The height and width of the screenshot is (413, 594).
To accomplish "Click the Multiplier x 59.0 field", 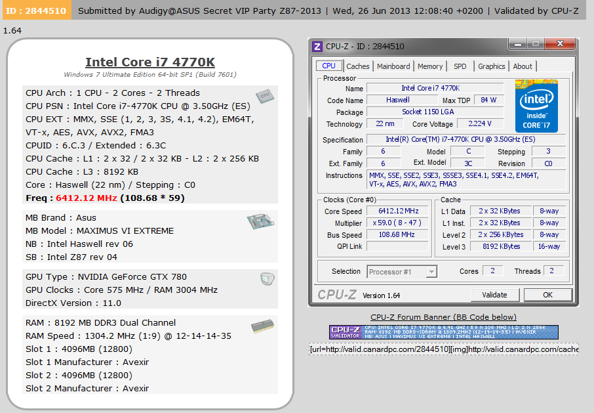I will click(398, 223).
